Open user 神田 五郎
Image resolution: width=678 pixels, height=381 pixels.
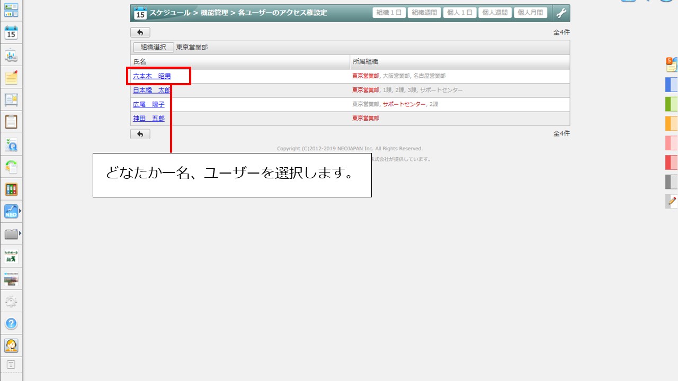click(x=149, y=119)
